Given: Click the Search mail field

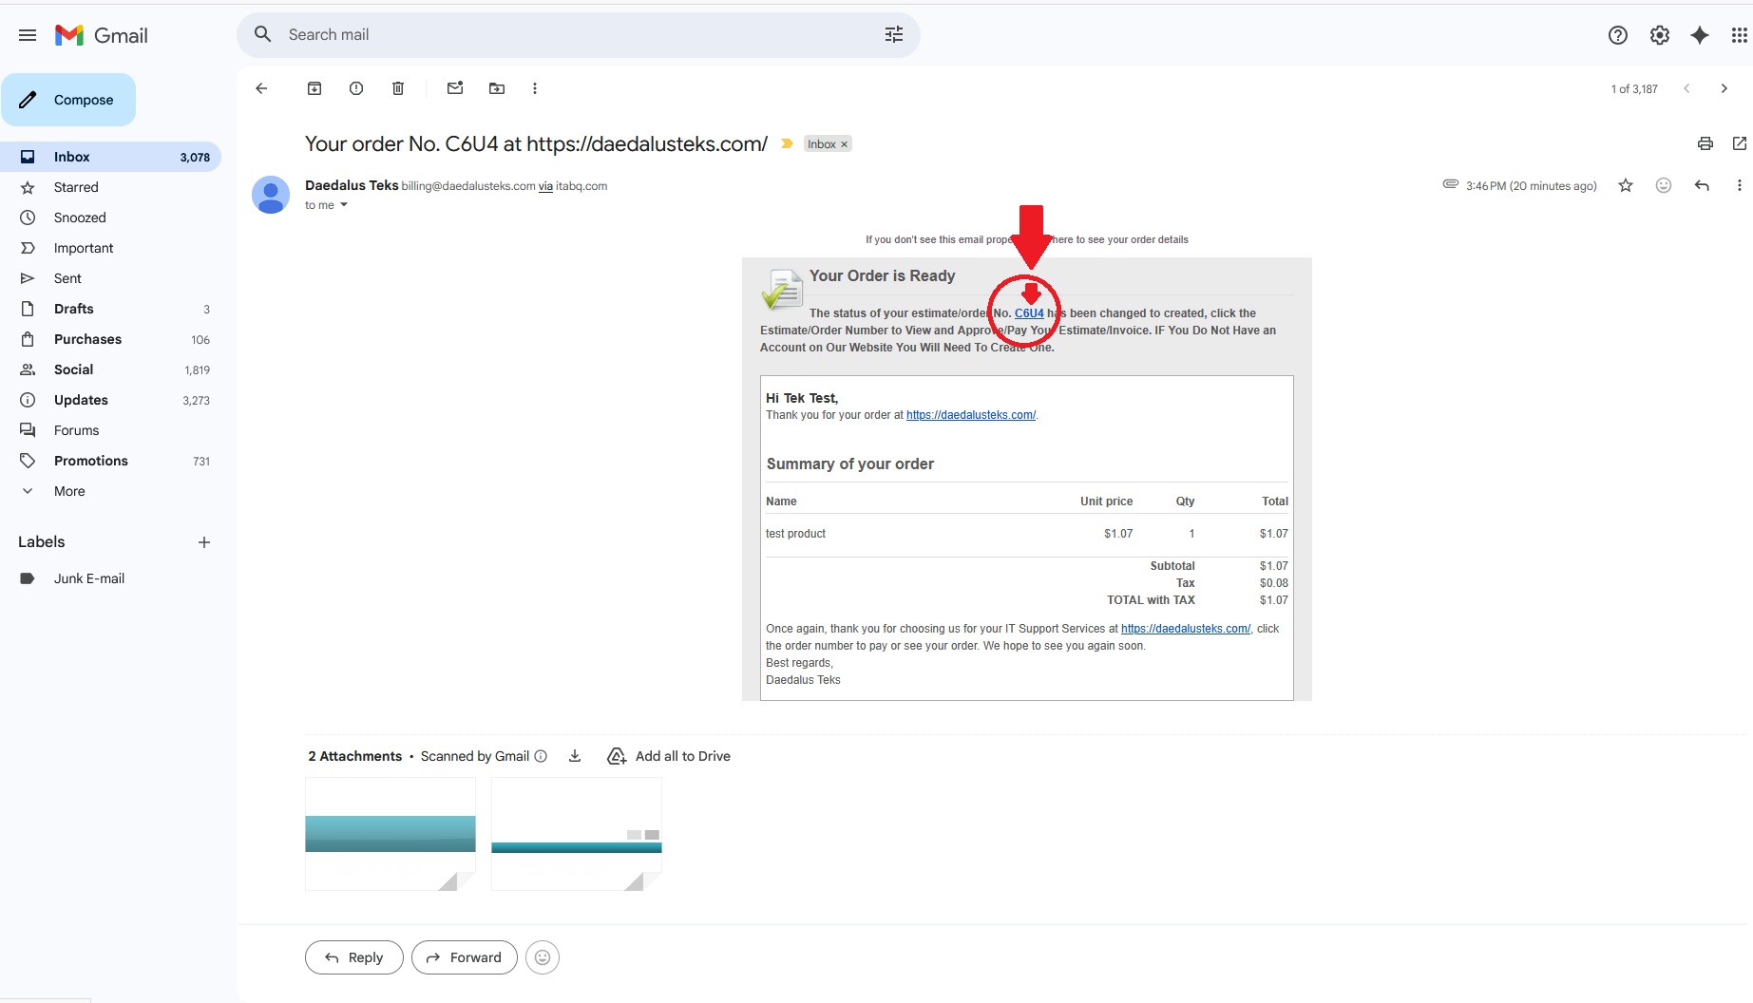Looking at the screenshot, I should [x=580, y=34].
